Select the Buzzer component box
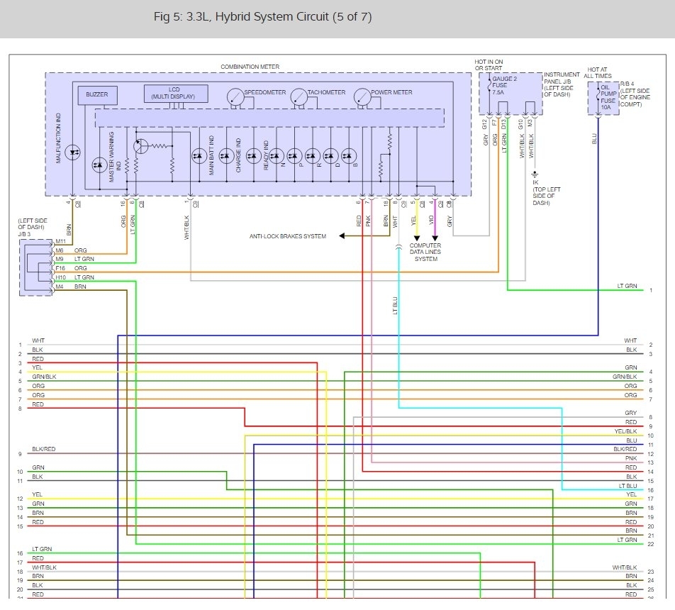Image resolution: width=675 pixels, height=610 pixels. pyautogui.click(x=97, y=95)
